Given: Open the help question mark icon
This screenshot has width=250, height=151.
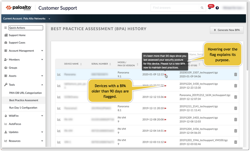Looking at the screenshot, I should coord(217,8).
